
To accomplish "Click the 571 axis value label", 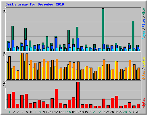I will (4, 11).
